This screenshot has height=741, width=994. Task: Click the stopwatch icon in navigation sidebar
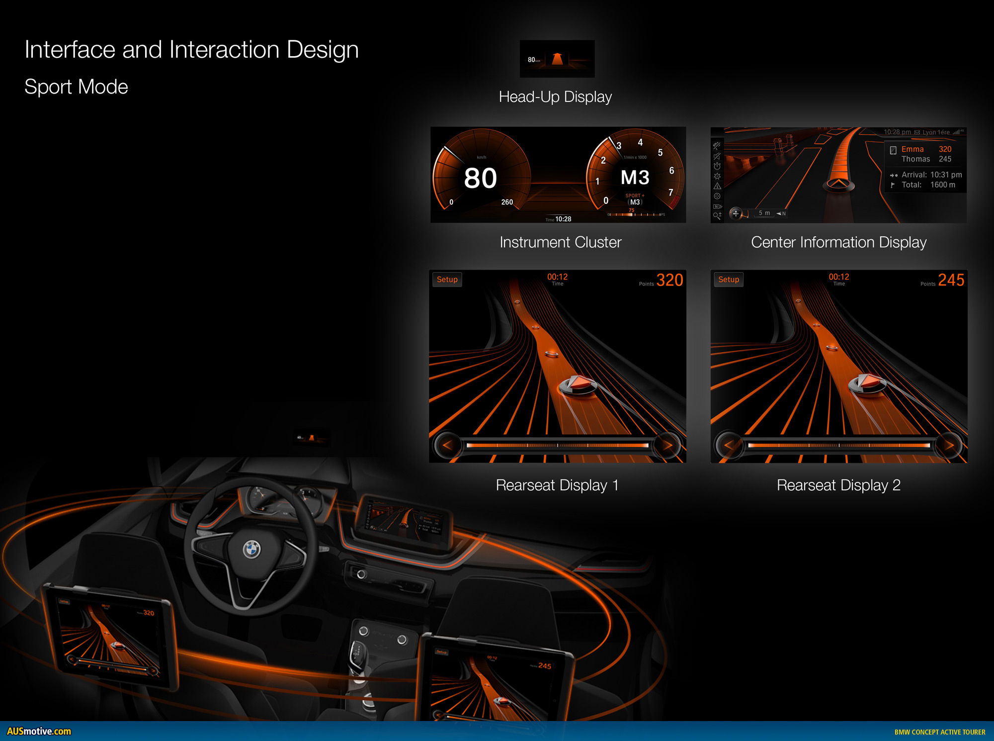pyautogui.click(x=717, y=166)
